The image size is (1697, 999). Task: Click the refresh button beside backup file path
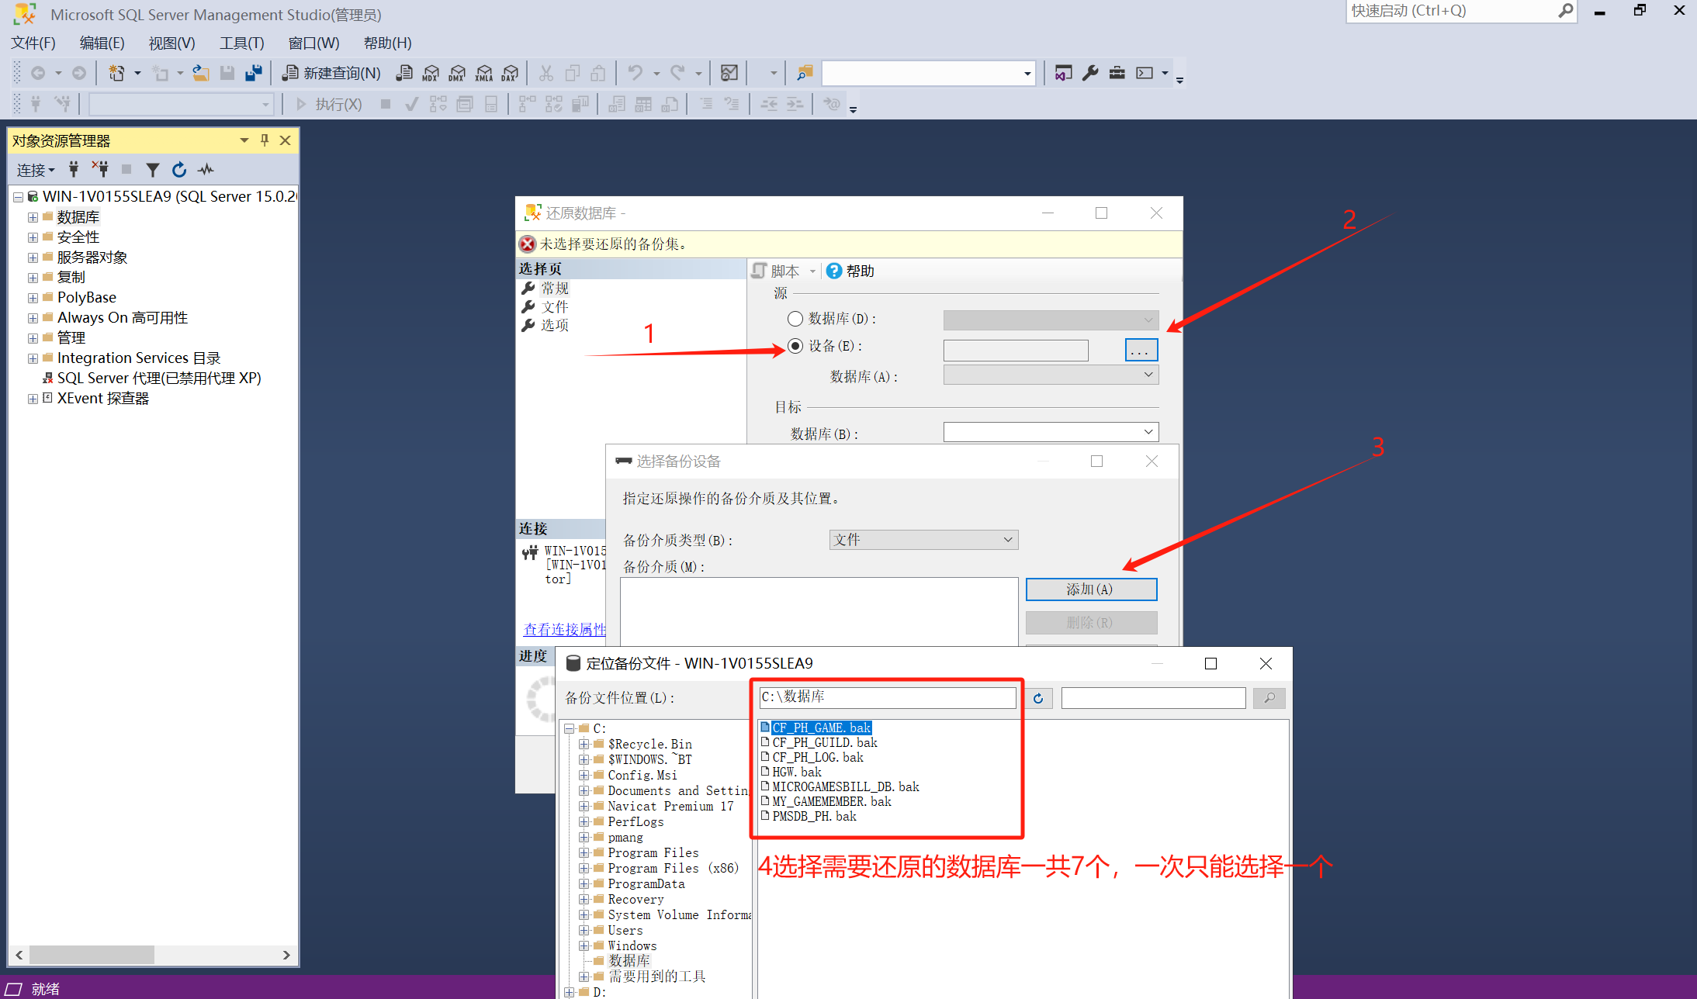[x=1038, y=698]
